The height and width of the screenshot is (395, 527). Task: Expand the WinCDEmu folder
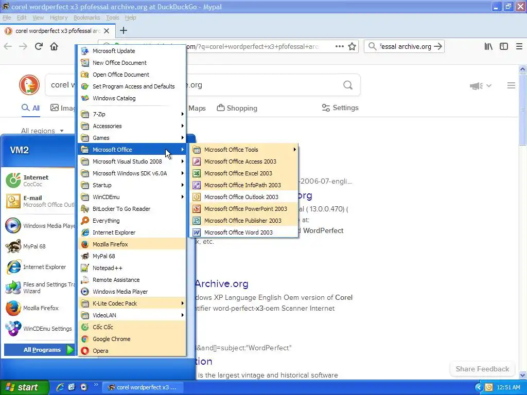(132, 197)
